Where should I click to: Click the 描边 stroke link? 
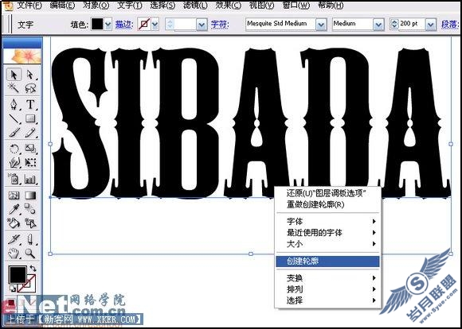pyautogui.click(x=123, y=25)
